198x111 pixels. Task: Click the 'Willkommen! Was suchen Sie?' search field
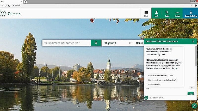point(66,43)
